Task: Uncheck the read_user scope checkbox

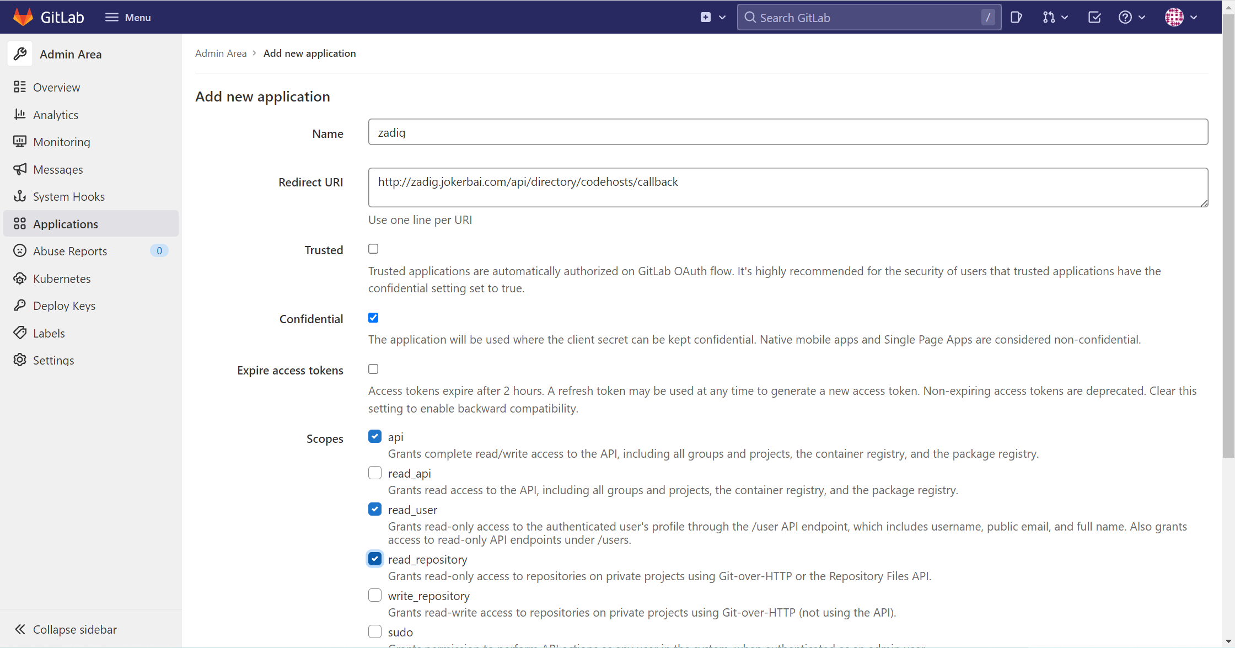Action: (x=375, y=509)
